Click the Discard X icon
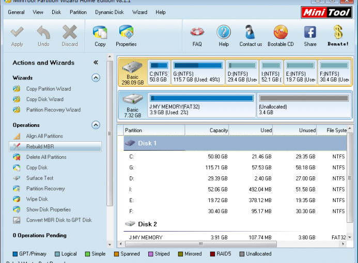This screenshot has height=263, width=358. point(70,32)
